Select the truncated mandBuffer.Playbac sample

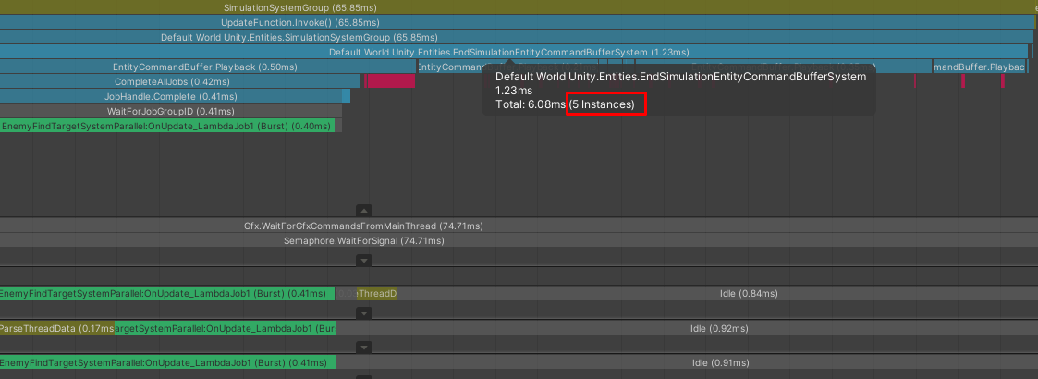(x=980, y=67)
